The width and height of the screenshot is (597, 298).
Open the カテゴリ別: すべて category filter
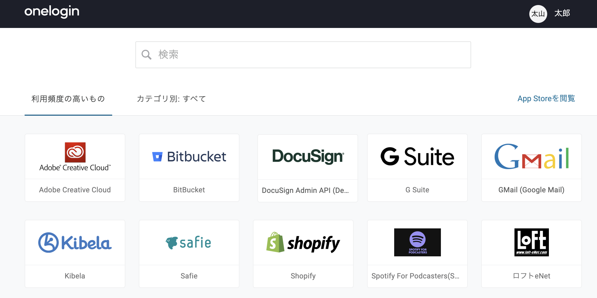pos(171,99)
